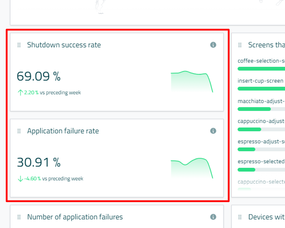Click the insert-cup-screen progress bar
Viewport: 285px width, 228px height.
click(261, 88)
